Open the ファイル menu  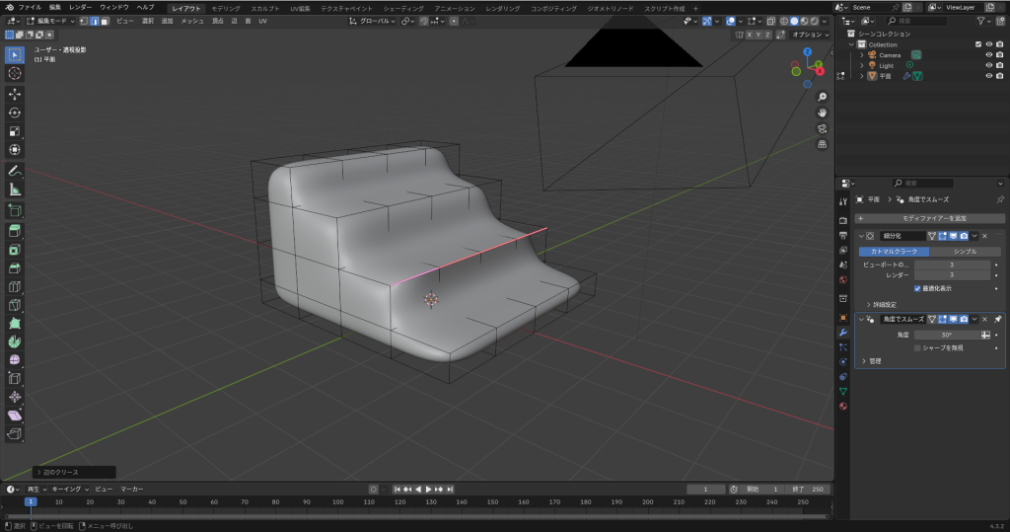click(30, 7)
